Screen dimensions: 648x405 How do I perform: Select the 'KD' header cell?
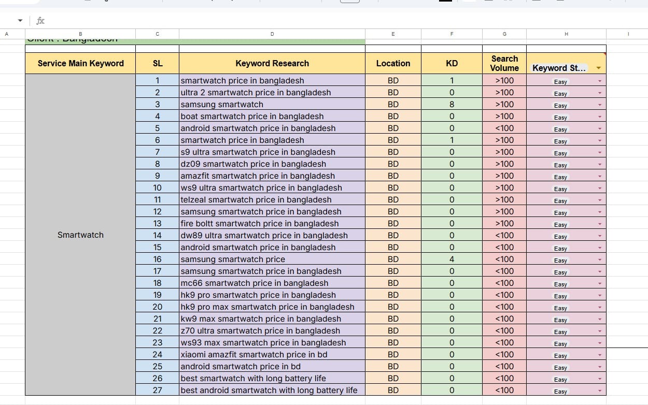[452, 63]
